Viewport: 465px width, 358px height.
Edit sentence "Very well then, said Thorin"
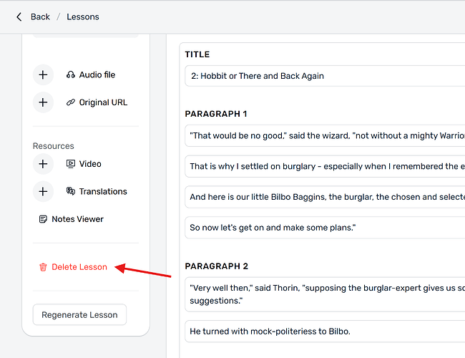325,294
